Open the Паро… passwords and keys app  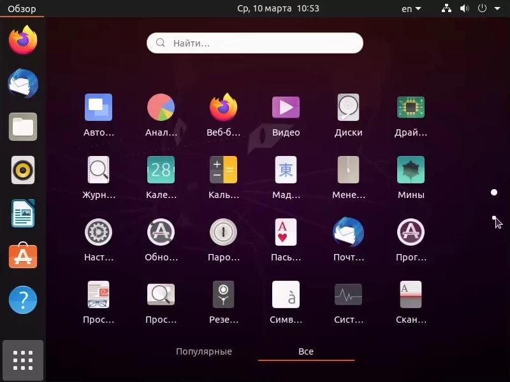[x=224, y=232]
